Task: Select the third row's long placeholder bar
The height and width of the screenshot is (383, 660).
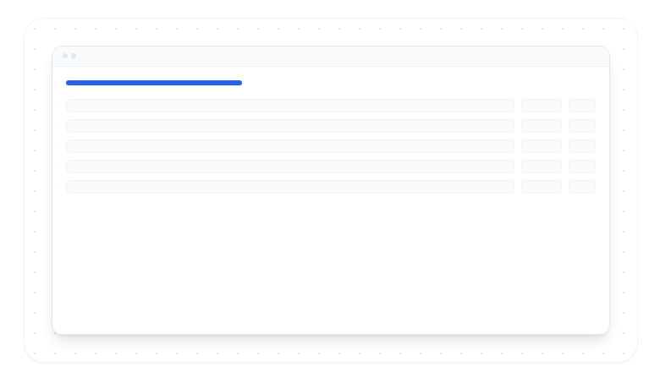Action: (x=289, y=146)
